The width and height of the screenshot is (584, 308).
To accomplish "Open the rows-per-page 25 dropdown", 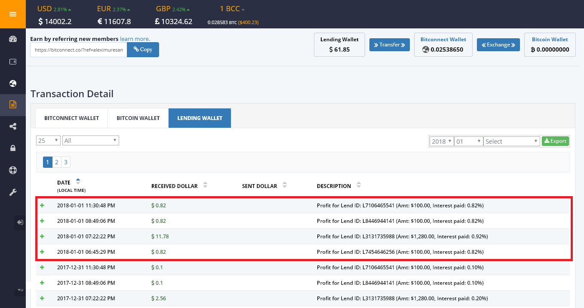I will click(x=49, y=141).
